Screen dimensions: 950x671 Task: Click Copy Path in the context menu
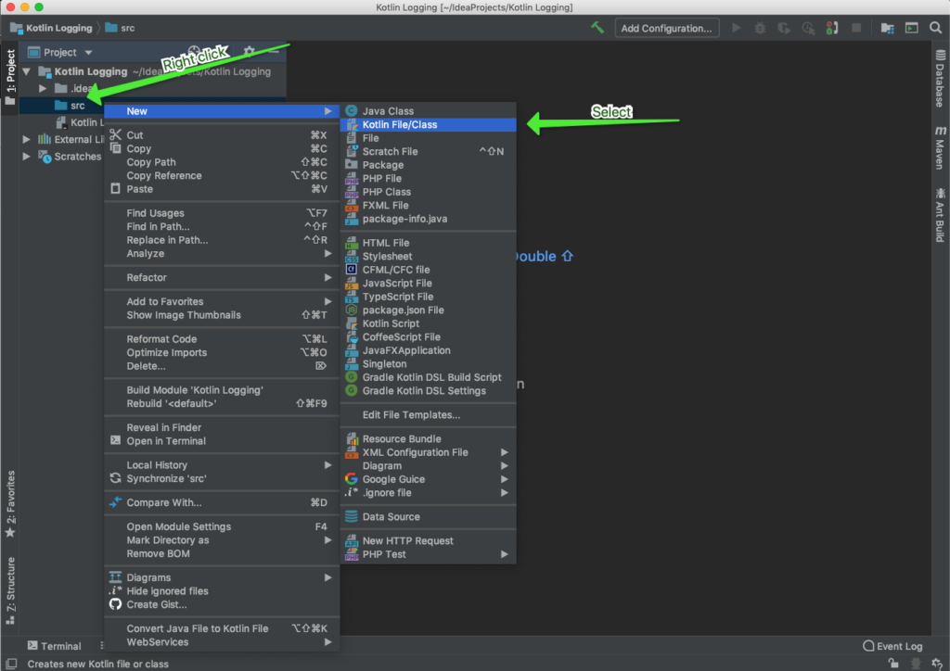151,162
